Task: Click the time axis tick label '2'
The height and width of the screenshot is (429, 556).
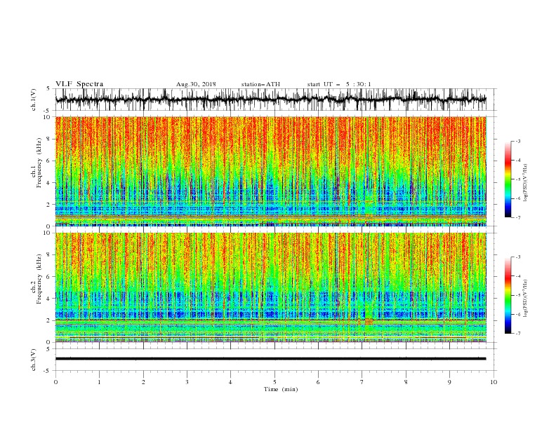Action: (x=143, y=382)
